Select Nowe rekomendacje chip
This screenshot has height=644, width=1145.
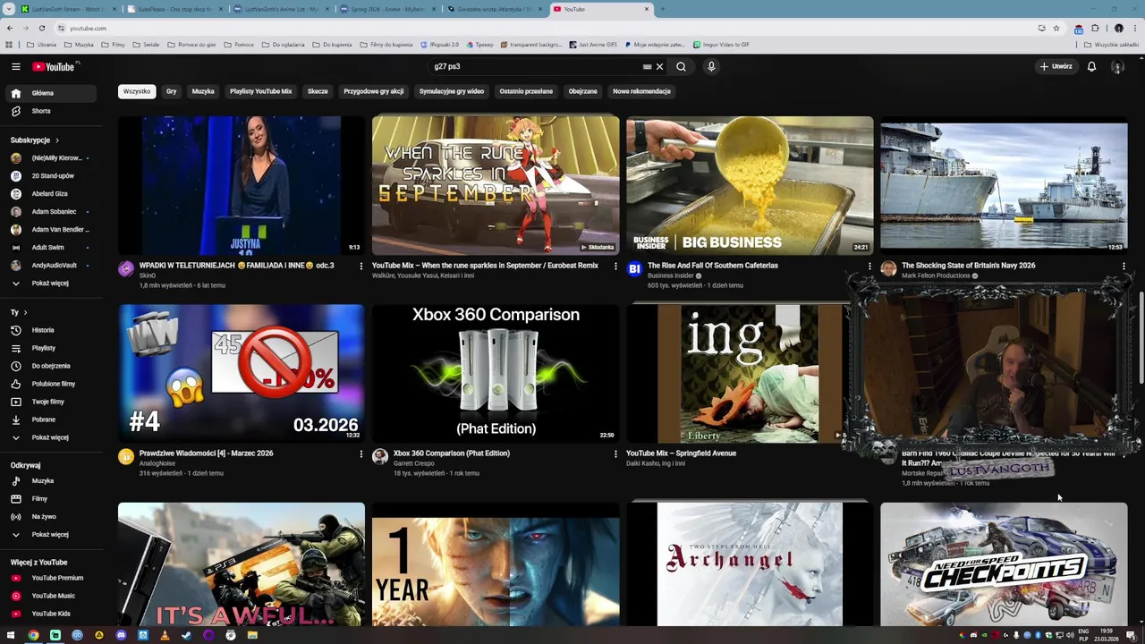pos(641,91)
